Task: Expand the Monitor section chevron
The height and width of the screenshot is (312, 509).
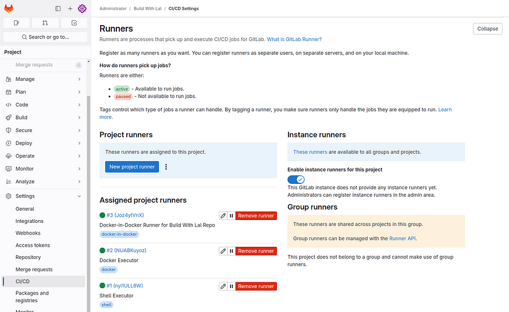Action: click(79, 169)
